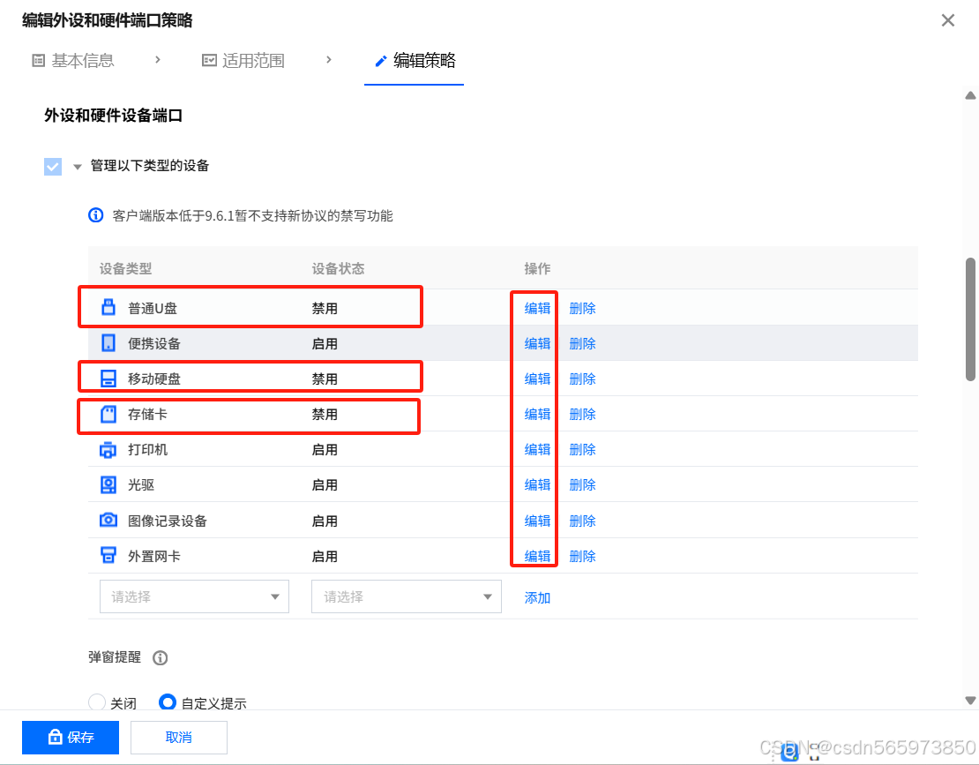Select the 关闭 radio option
Viewport: 979px width, 765px height.
[97, 702]
